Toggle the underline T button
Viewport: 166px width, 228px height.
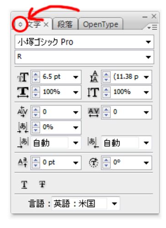(24, 185)
